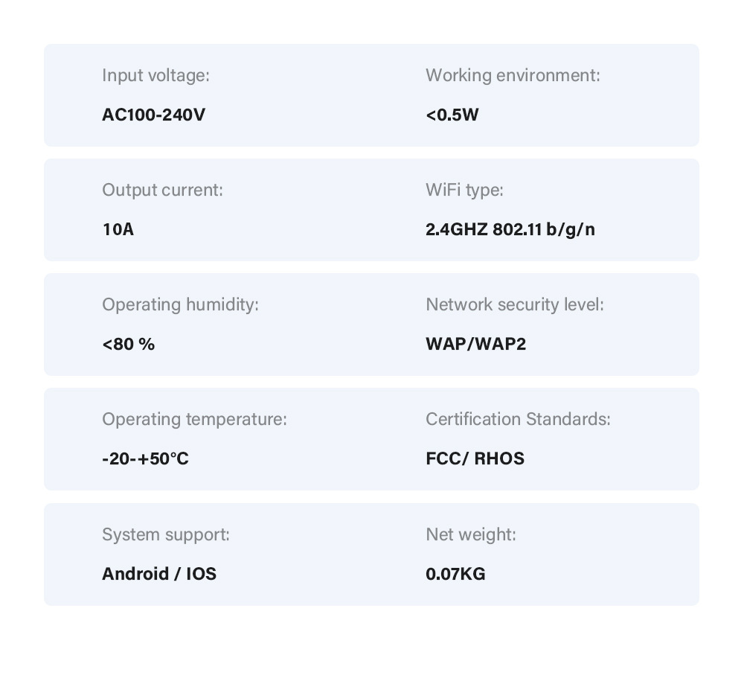This screenshot has width=744, height=681.
Task: Click the "System support:" label
Action: coord(166,534)
